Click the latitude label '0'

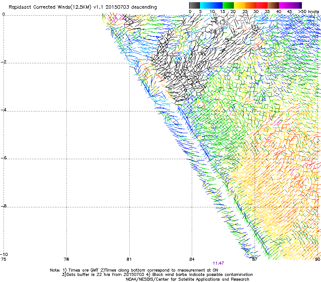pyautogui.click(x=3, y=14)
